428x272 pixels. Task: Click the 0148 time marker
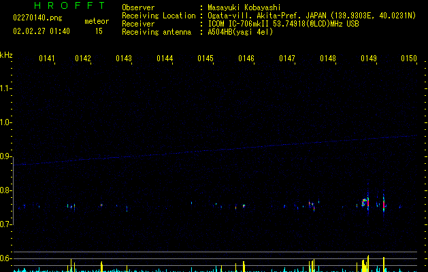point(328,58)
